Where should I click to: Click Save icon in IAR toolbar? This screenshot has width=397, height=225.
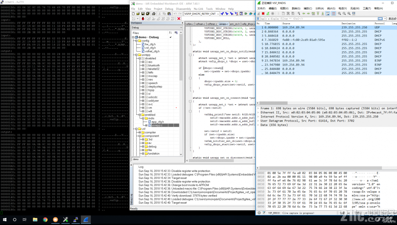[x=143, y=14]
